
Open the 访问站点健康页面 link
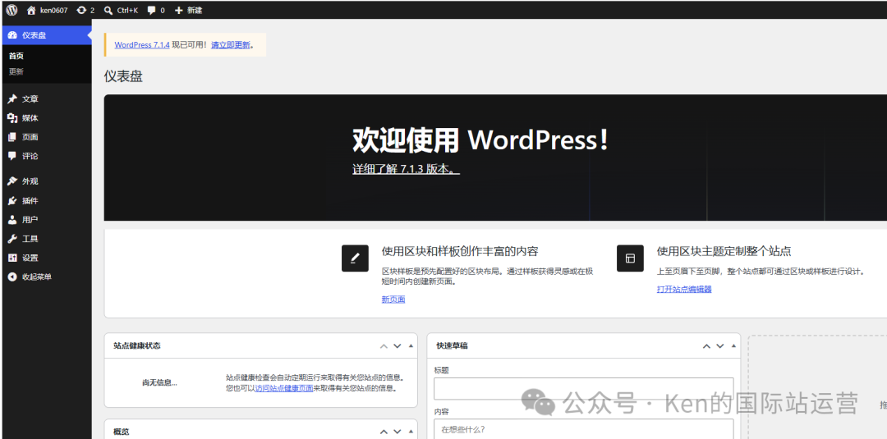[284, 388]
